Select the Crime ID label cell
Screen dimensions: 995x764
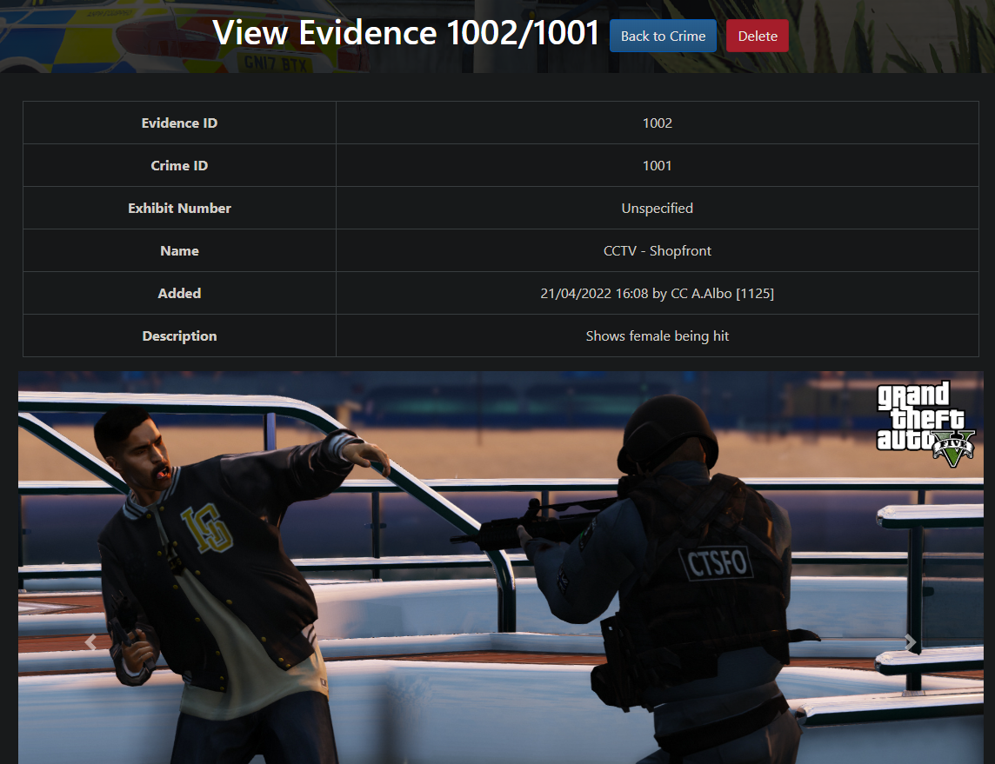(179, 165)
